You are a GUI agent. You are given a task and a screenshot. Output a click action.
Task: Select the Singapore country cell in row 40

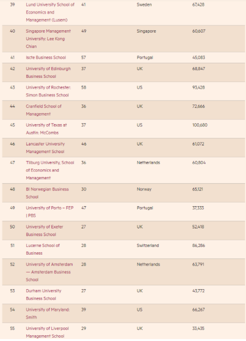[x=146, y=31]
